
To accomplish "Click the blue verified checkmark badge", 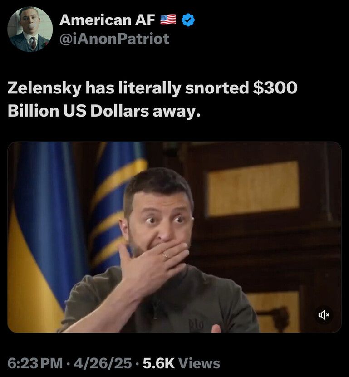I will click(x=188, y=20).
